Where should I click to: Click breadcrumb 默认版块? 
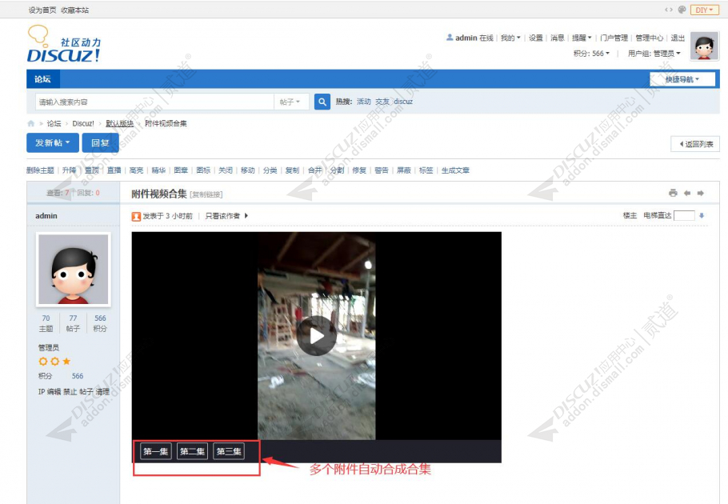pos(120,123)
